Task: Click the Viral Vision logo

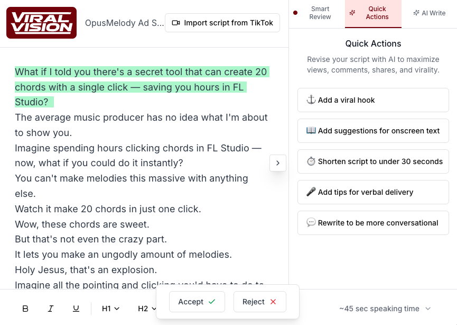Action: [x=41, y=23]
